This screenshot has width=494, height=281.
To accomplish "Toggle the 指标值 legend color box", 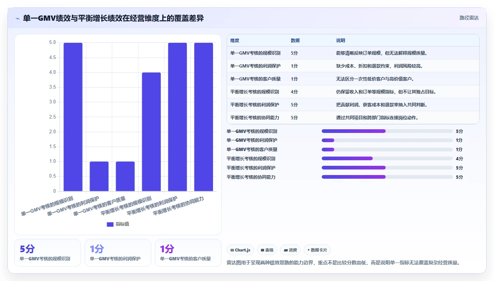I will 110,224.
